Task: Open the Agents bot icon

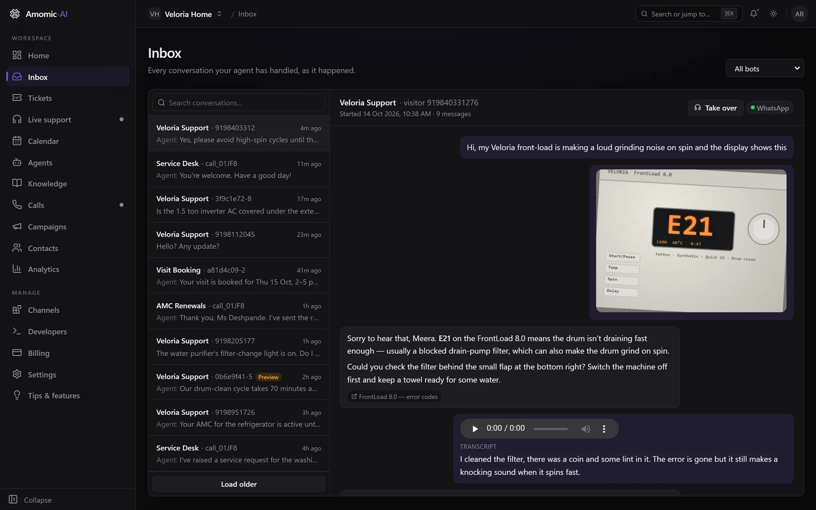Action: coord(17,162)
